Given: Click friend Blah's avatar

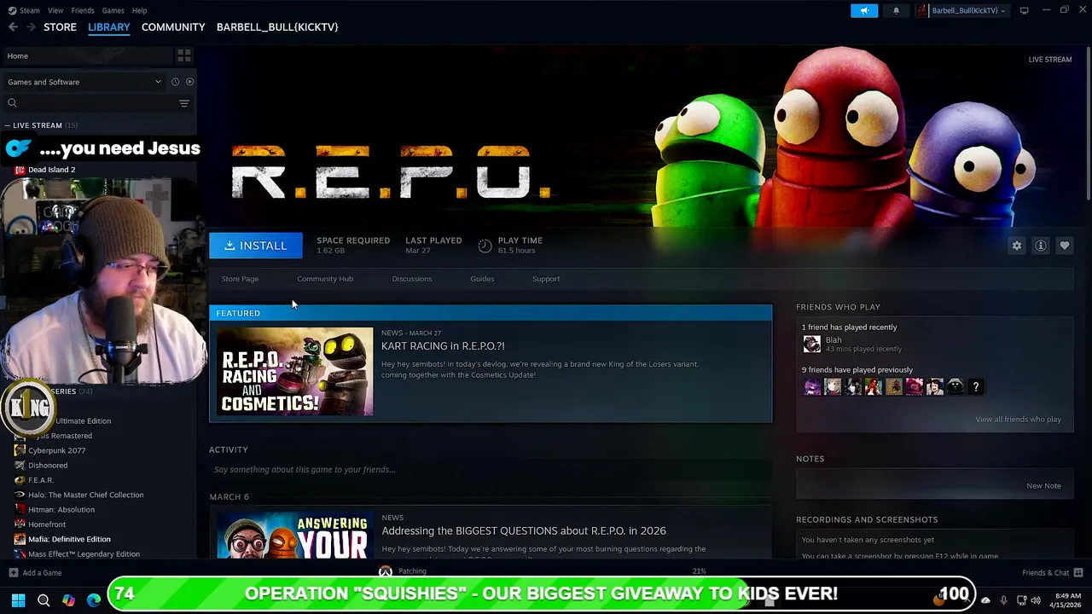Looking at the screenshot, I should pos(811,344).
